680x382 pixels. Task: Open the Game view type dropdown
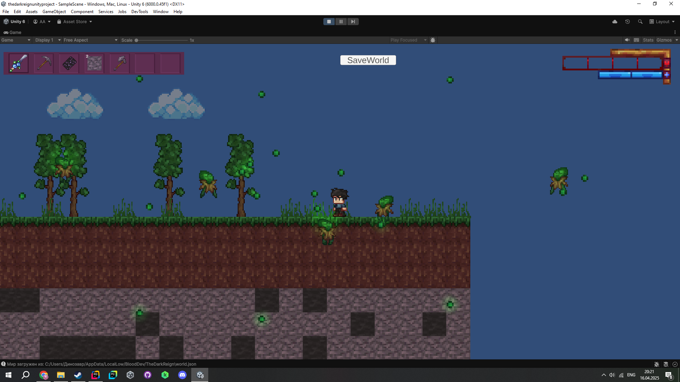[x=16, y=40]
